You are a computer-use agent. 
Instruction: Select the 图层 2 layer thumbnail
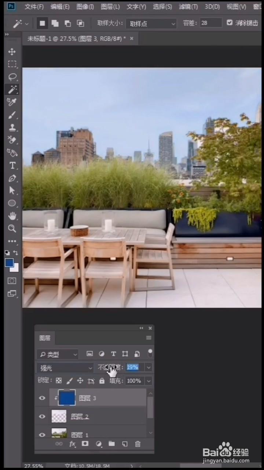(x=59, y=416)
